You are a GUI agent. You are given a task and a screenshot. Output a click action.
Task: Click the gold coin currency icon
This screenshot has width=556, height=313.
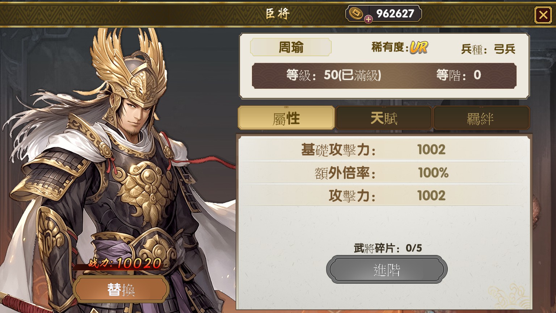click(x=356, y=13)
